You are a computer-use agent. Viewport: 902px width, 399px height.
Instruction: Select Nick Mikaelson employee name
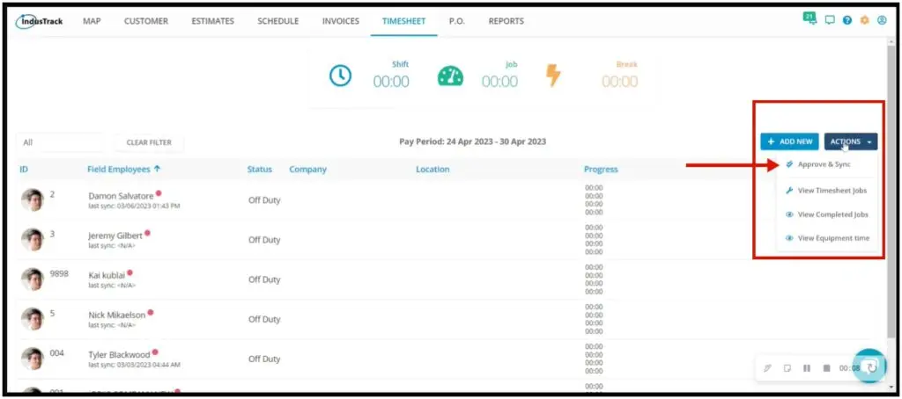click(x=117, y=315)
